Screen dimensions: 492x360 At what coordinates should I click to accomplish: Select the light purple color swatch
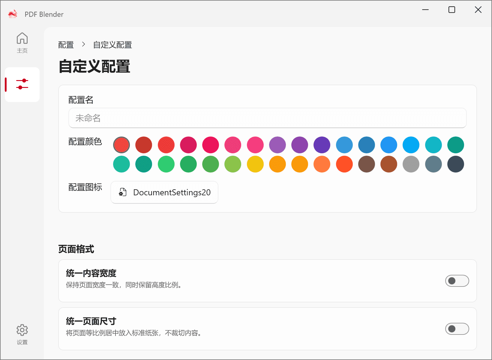[277, 145]
